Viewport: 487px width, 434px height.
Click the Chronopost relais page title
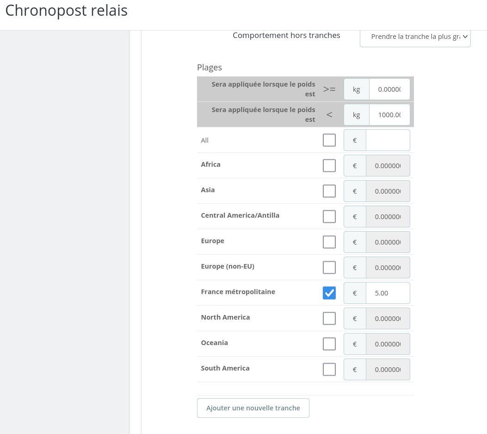[67, 11]
